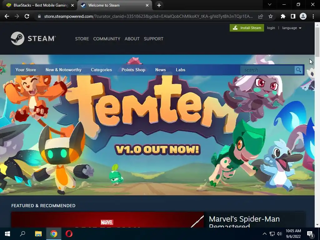Open the News tab
The image size is (320, 240).
(160, 70)
